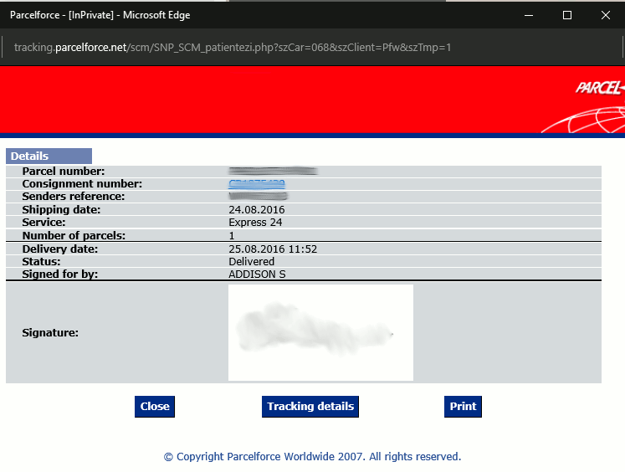
Task: Click the Consignment number label
Action: [x=82, y=184]
